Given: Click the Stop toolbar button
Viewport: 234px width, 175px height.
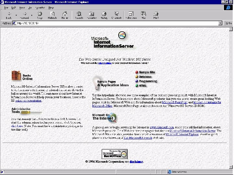Looking at the screenshot, I should 40,15.
